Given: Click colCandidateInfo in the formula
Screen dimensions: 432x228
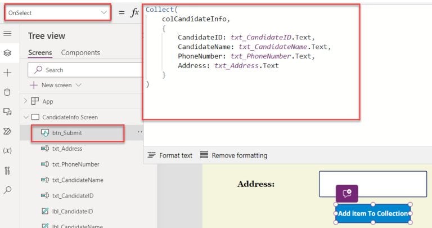Looking at the screenshot, I should [194, 19].
